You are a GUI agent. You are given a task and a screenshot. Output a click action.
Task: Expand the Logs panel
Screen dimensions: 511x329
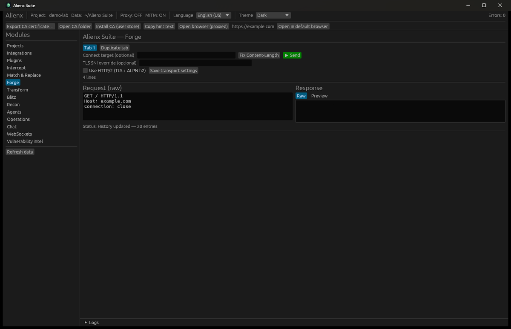coord(92,323)
